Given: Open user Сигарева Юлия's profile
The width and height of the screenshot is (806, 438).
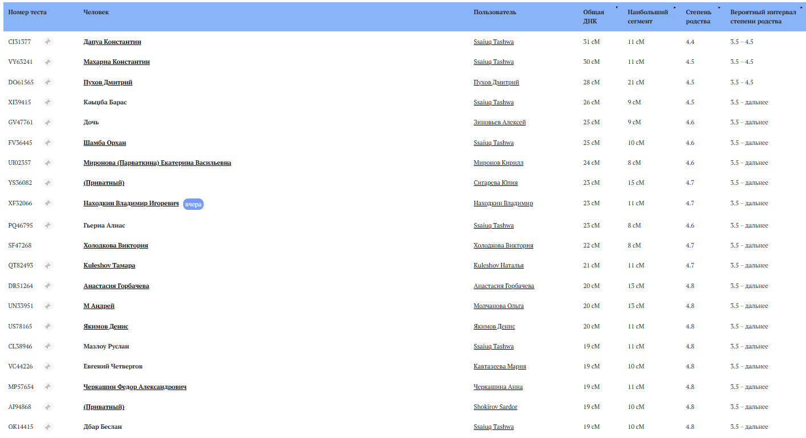Looking at the screenshot, I should [x=496, y=182].
